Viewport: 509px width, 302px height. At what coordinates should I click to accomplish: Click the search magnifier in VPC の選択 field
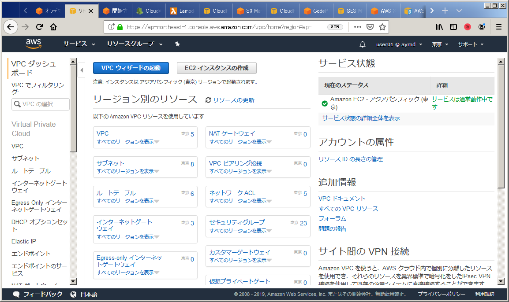[17, 104]
